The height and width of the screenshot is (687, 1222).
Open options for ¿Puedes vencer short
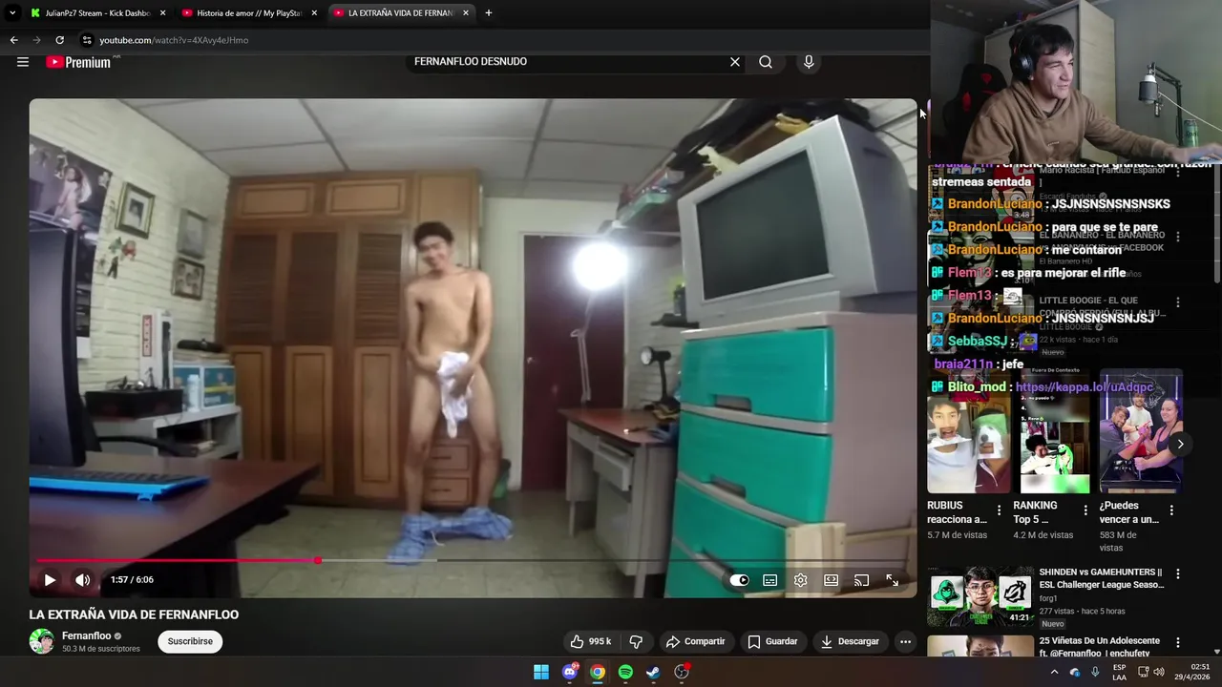(1171, 510)
